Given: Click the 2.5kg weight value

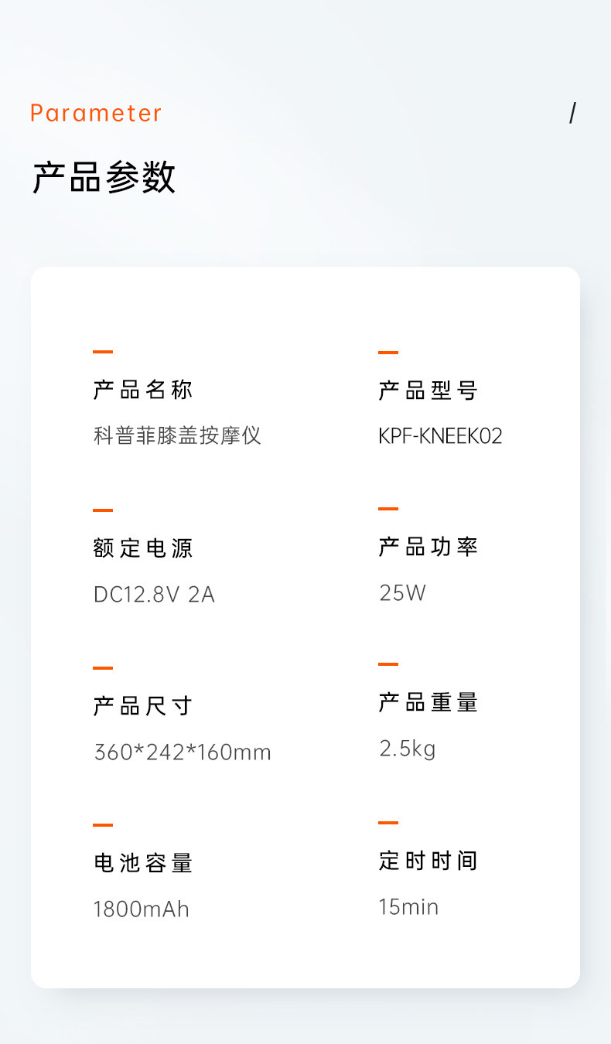Looking at the screenshot, I should click(x=408, y=749).
